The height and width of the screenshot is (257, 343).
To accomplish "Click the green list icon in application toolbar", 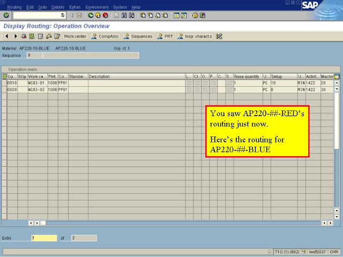I will click(32, 36).
